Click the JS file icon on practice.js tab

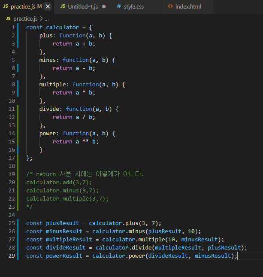point(6,6)
